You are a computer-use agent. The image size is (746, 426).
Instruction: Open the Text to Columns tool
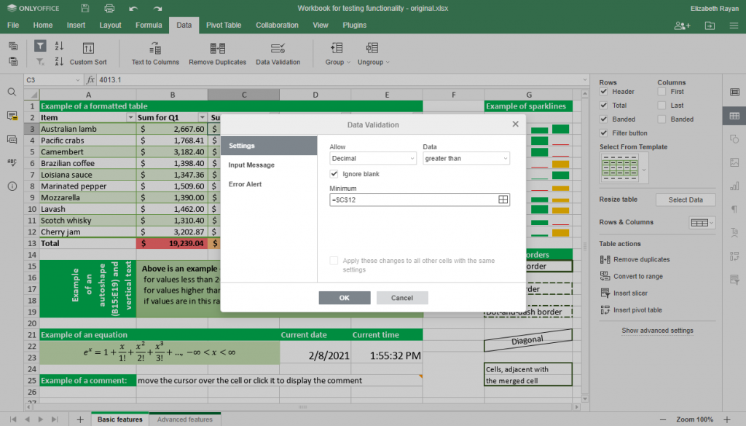155,52
